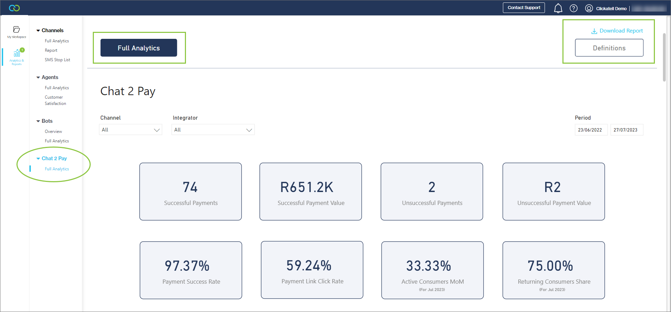Click the period end date 27/07/2023
The image size is (671, 312).
pyautogui.click(x=627, y=130)
